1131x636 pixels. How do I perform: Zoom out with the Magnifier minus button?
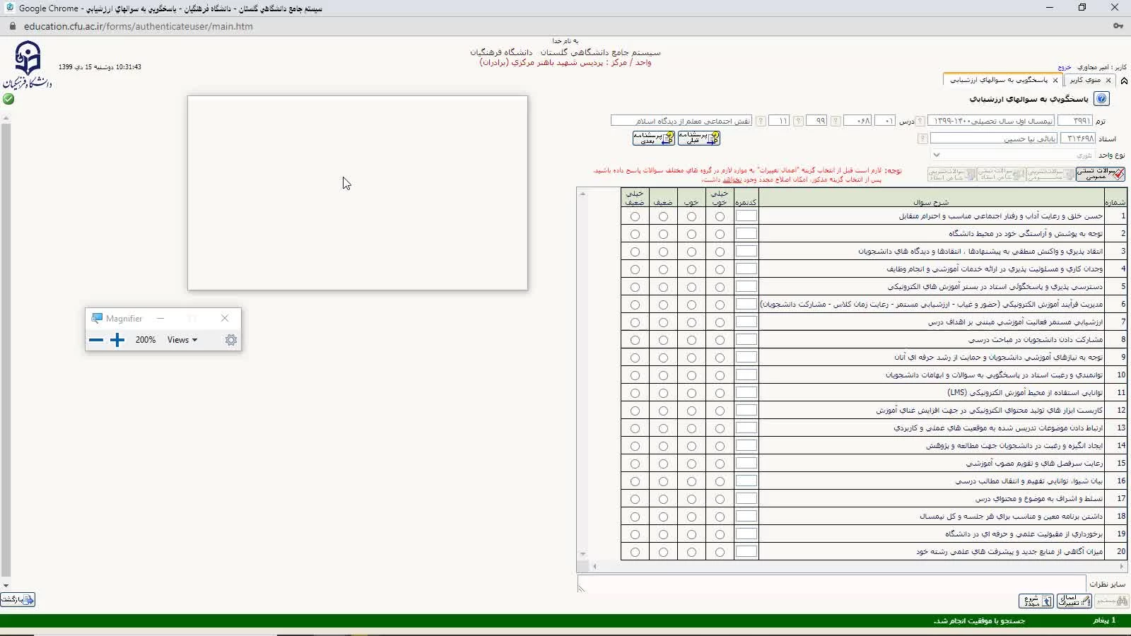pyautogui.click(x=96, y=340)
